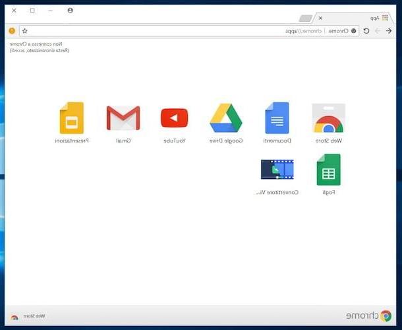
Task: Open the Fogli spreadsheet app
Action: pyautogui.click(x=328, y=170)
